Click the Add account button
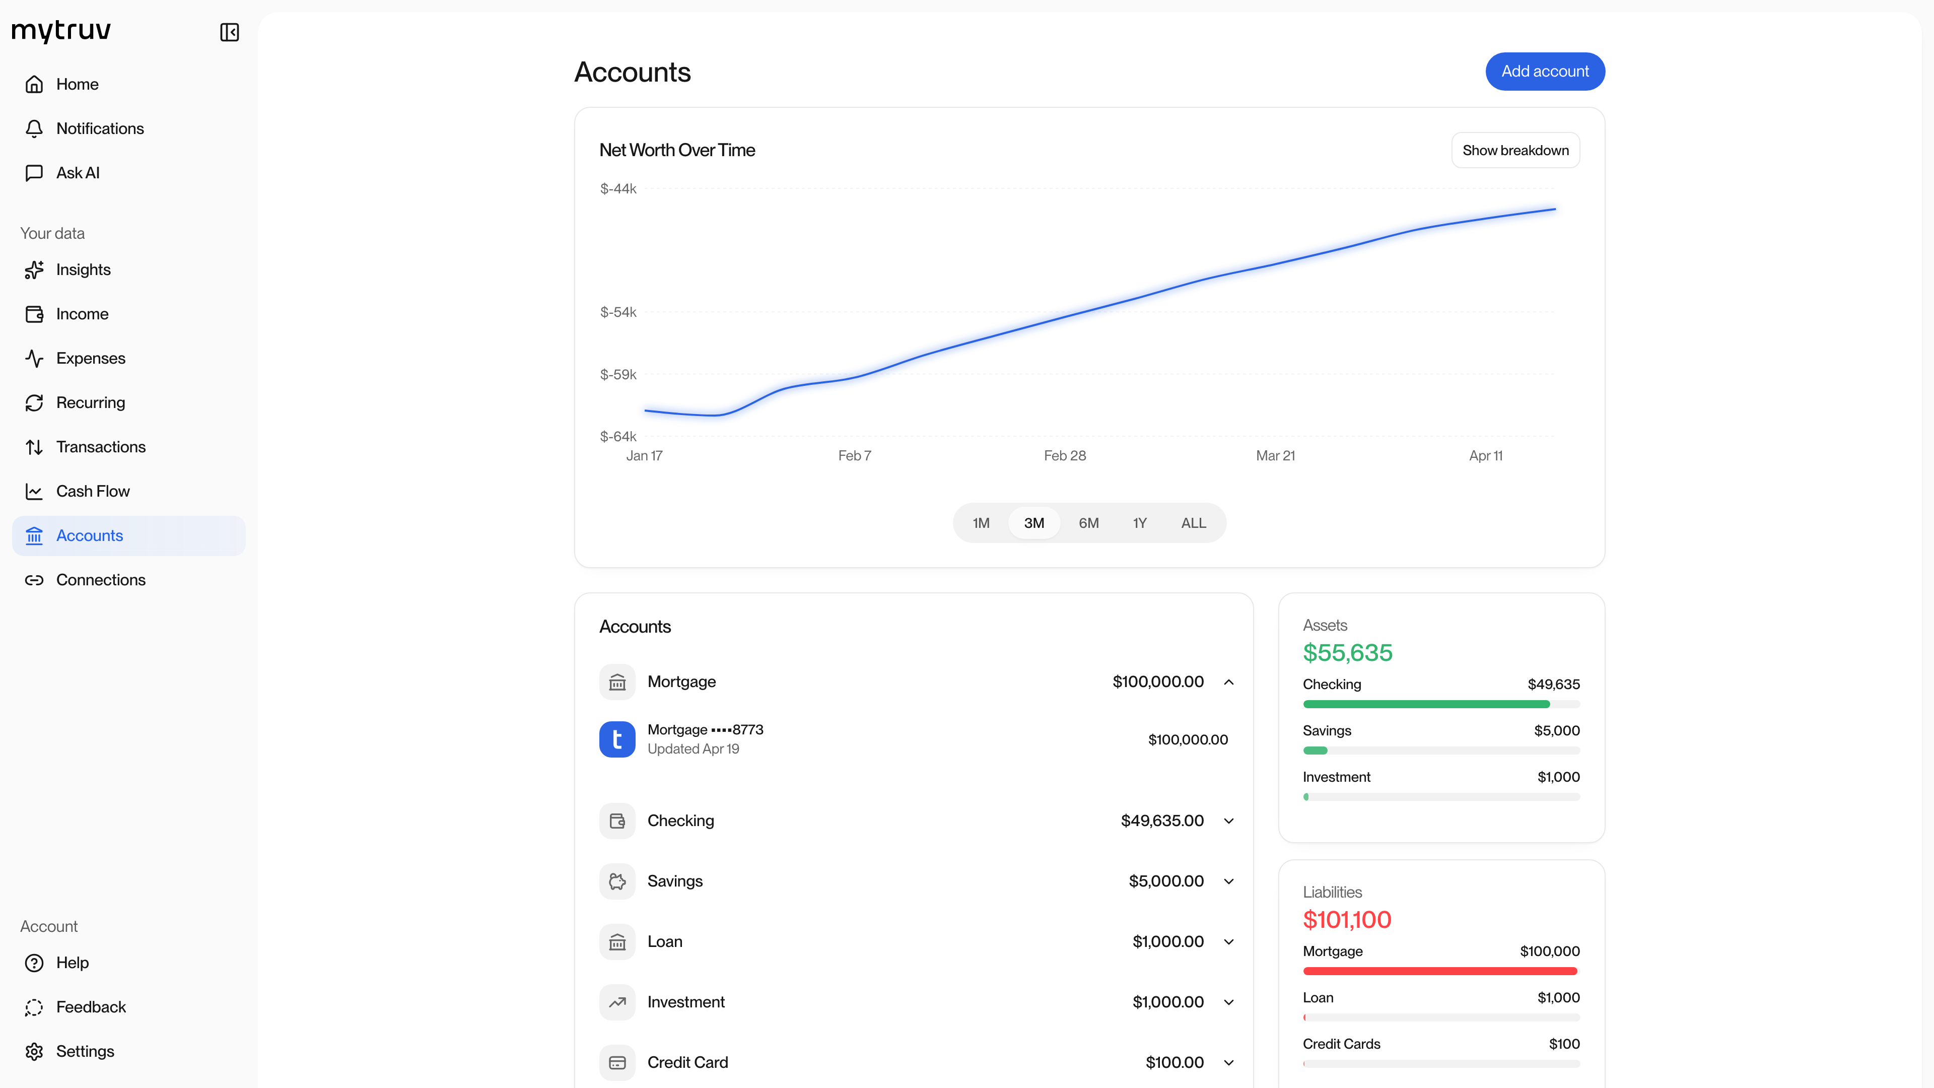Screen dimensions: 1934x1088 coord(1545,72)
